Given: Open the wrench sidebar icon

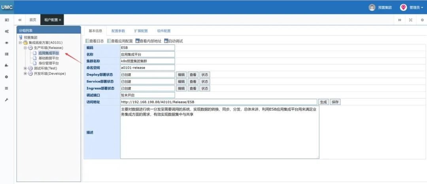Looking at the screenshot, I should click(7, 100).
